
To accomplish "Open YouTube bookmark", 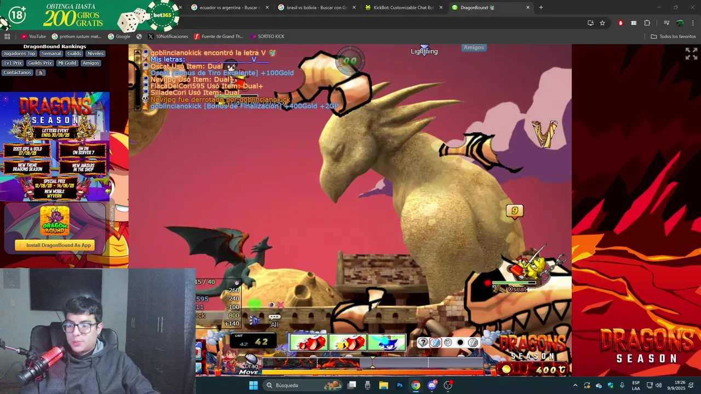I will pos(33,36).
